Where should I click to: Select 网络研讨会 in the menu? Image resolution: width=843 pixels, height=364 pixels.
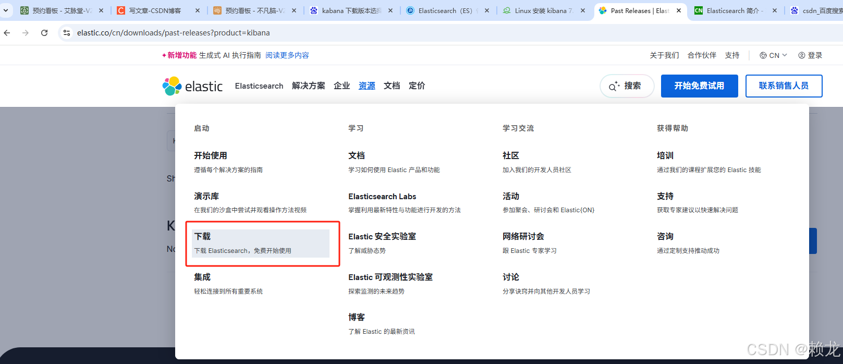[x=523, y=236]
